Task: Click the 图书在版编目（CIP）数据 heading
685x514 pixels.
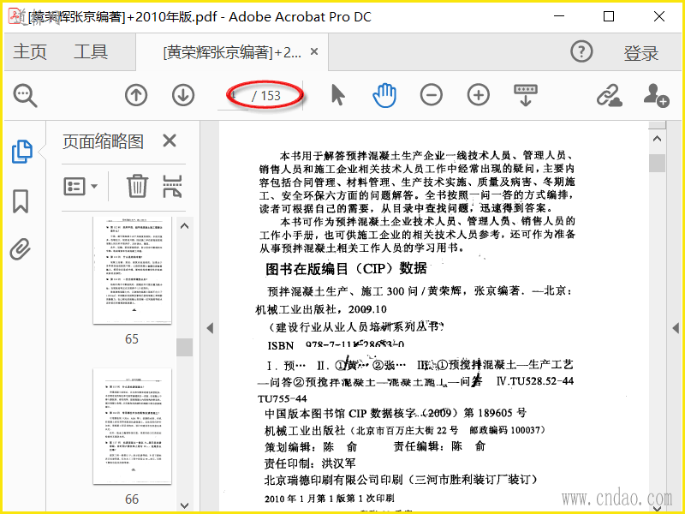Action: (346, 268)
